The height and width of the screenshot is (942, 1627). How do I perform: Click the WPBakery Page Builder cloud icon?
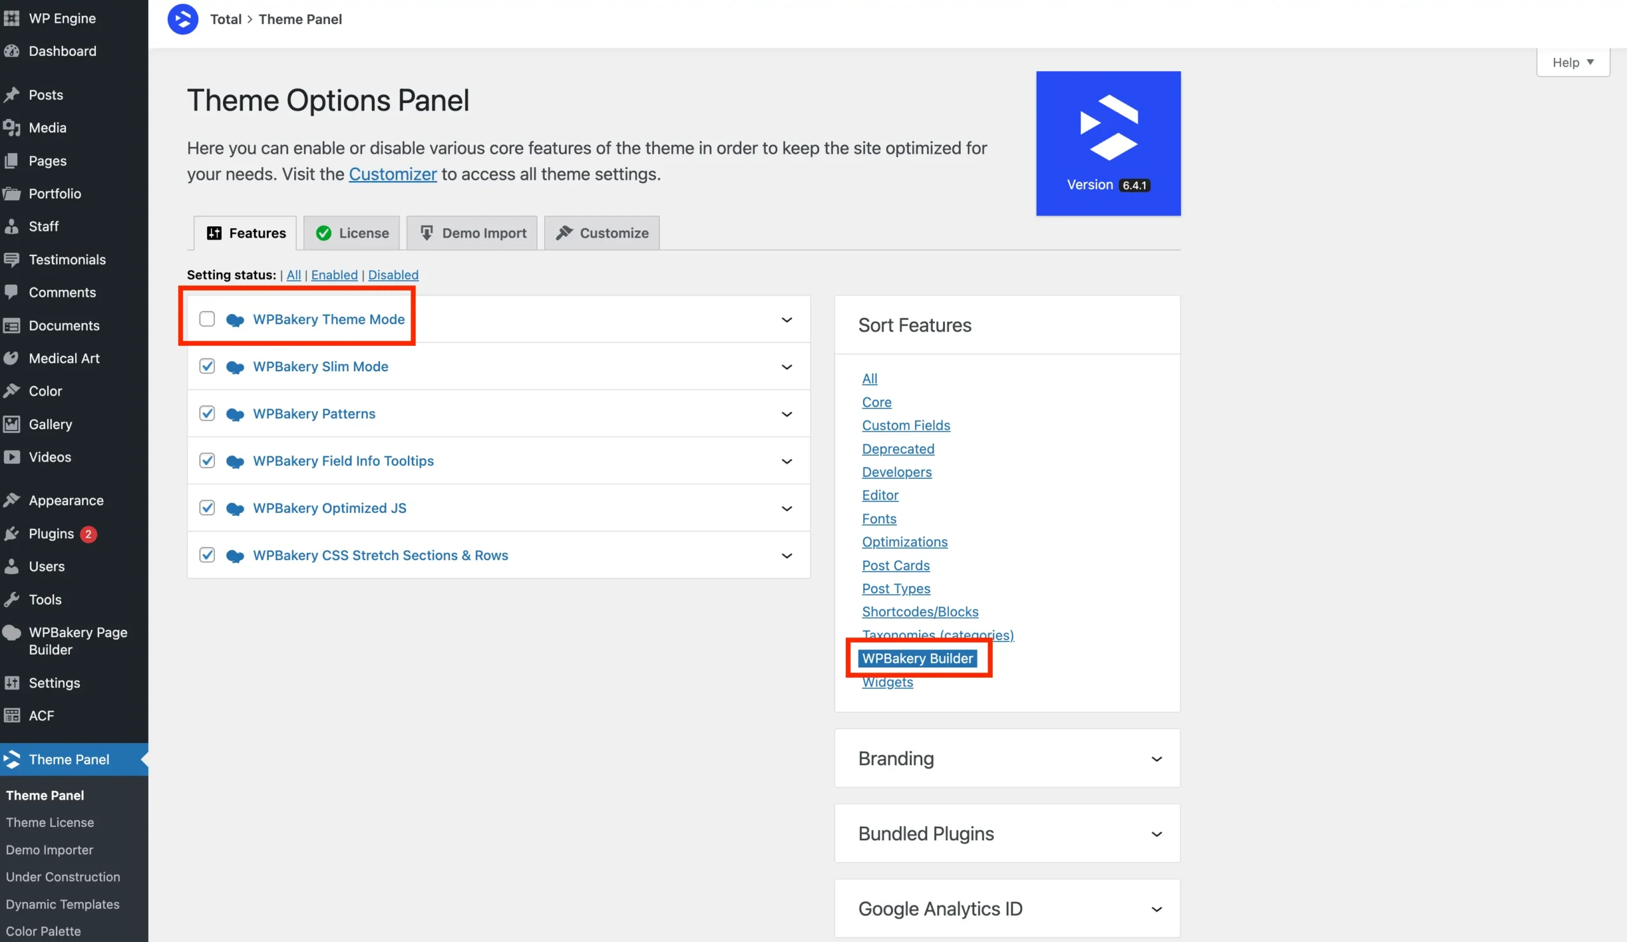(11, 632)
